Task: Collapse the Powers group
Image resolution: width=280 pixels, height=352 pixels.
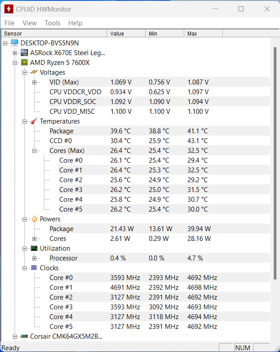Action: (24, 219)
